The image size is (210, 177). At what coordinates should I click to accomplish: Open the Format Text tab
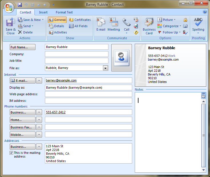64,12
